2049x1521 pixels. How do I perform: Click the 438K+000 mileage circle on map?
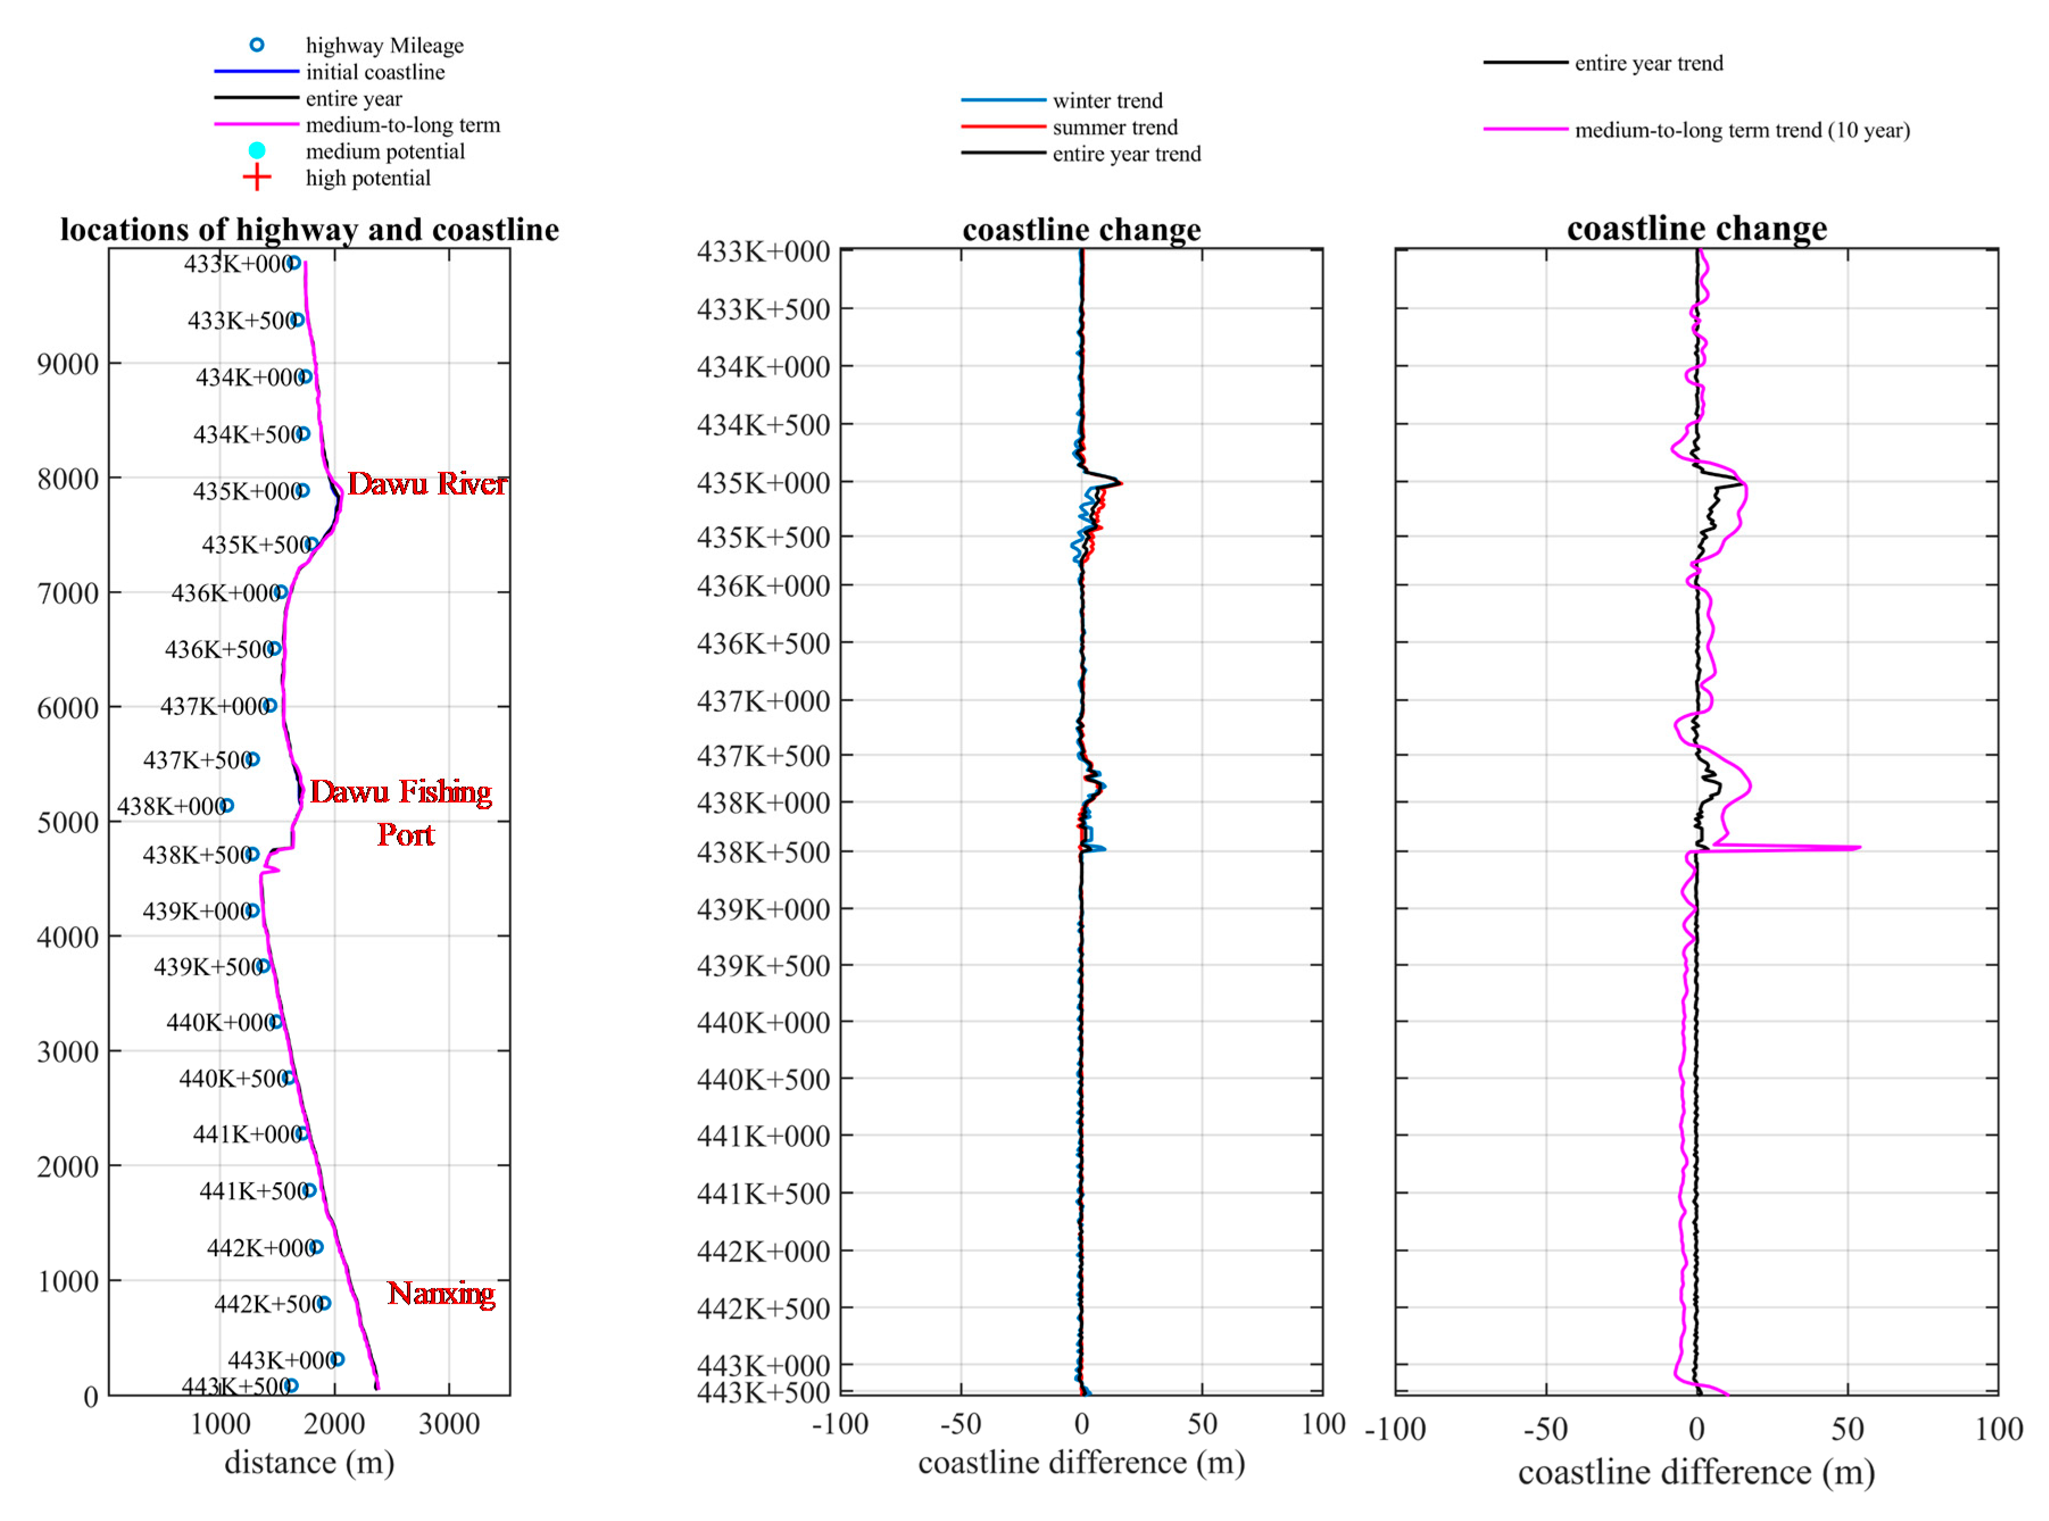(x=226, y=805)
